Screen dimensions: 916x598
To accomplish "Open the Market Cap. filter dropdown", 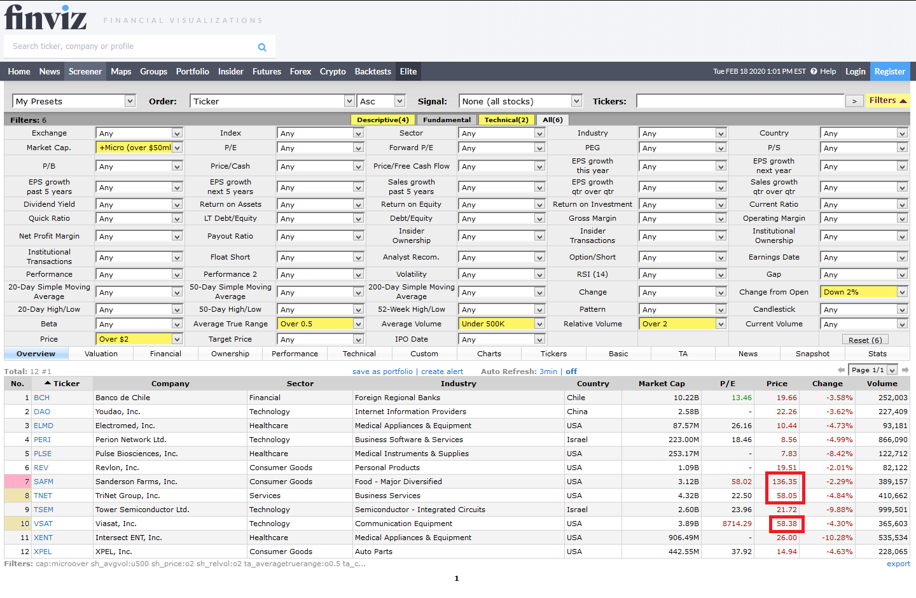I will (x=139, y=148).
